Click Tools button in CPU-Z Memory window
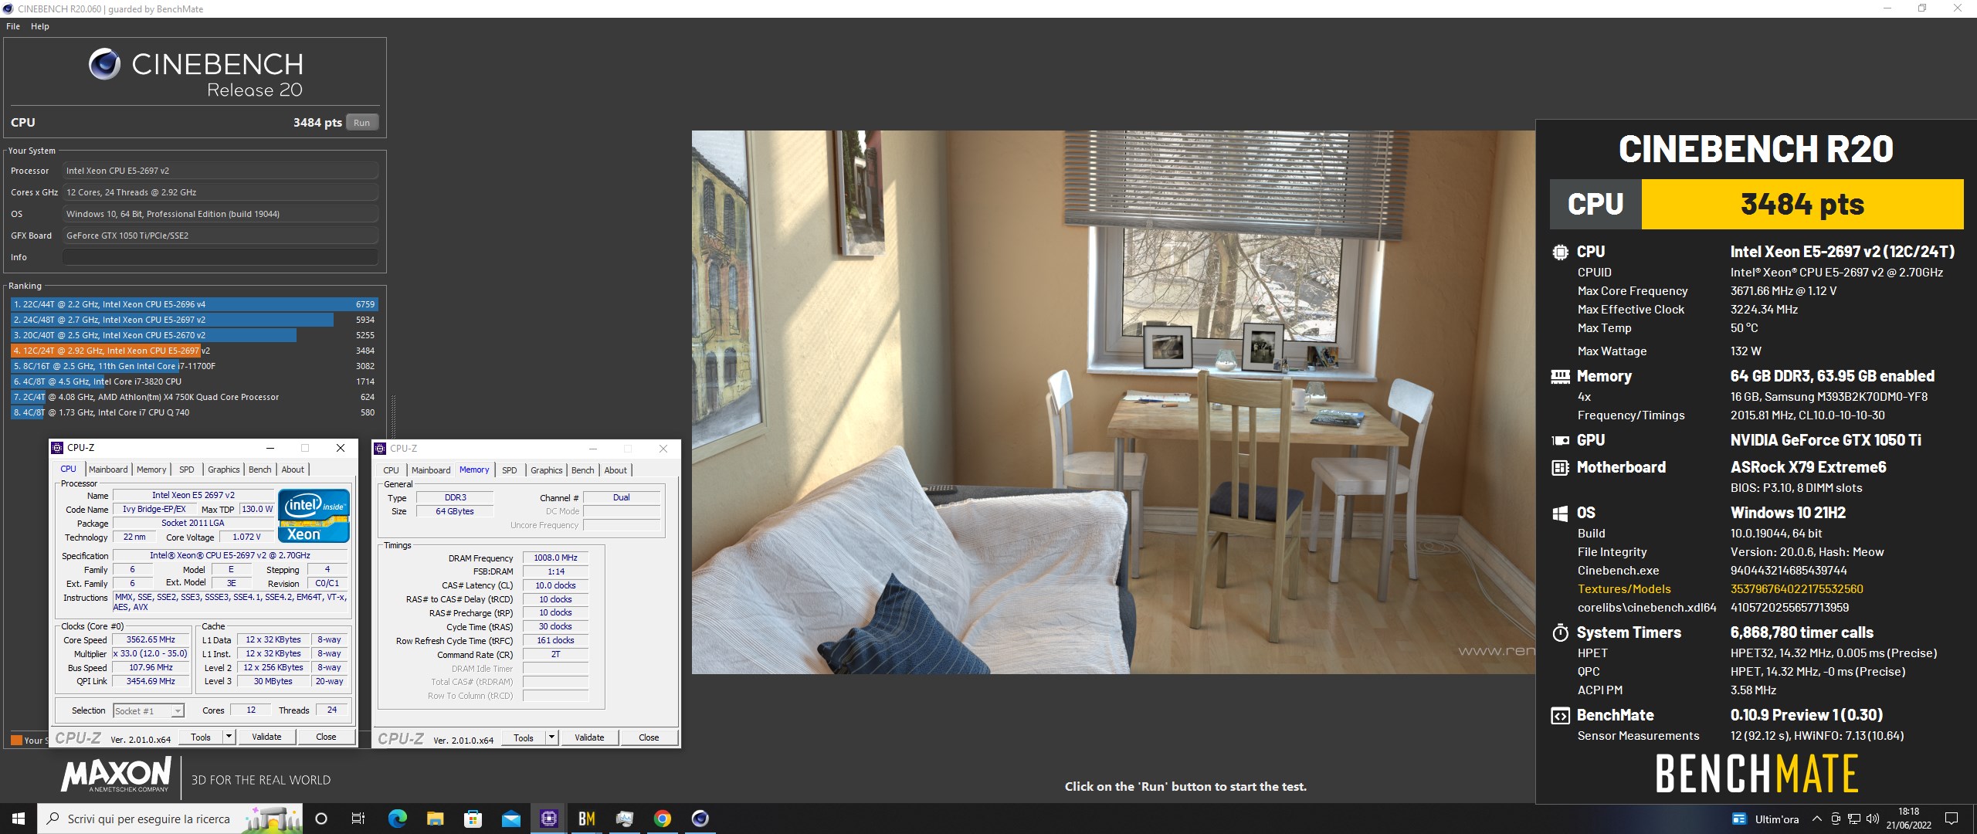The width and height of the screenshot is (1977, 834). [524, 737]
